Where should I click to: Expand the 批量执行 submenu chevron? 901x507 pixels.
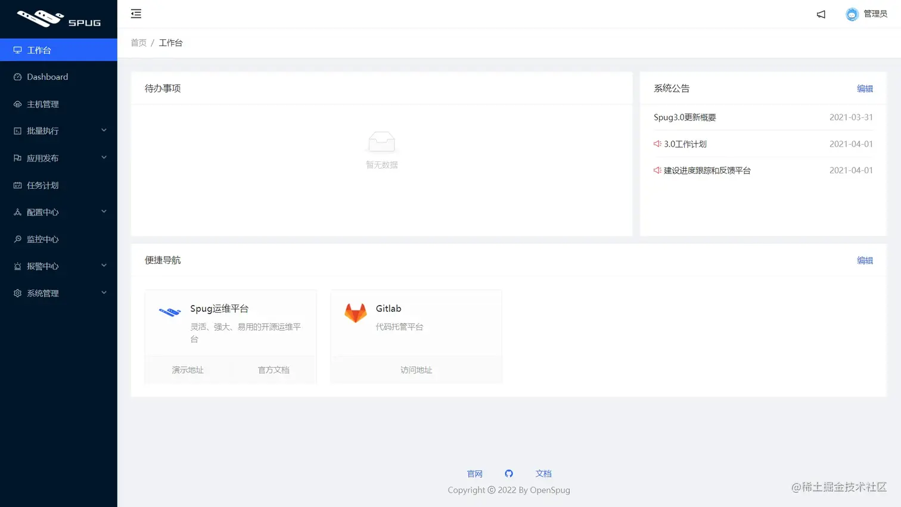coord(104,130)
